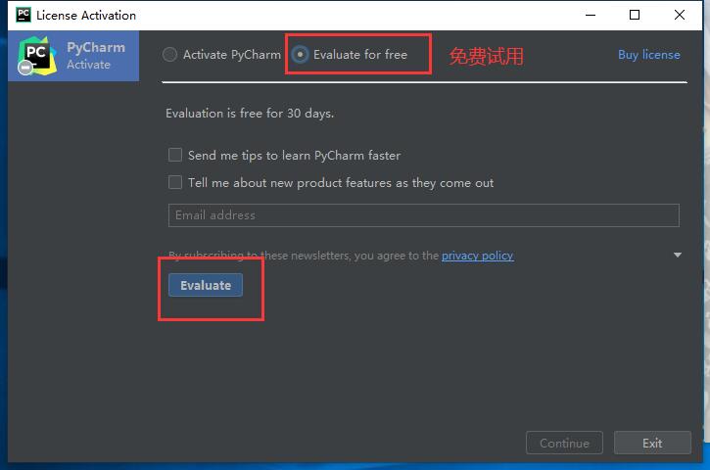
Task: Click the PyCharm PC logo icon
Action: pos(37,56)
